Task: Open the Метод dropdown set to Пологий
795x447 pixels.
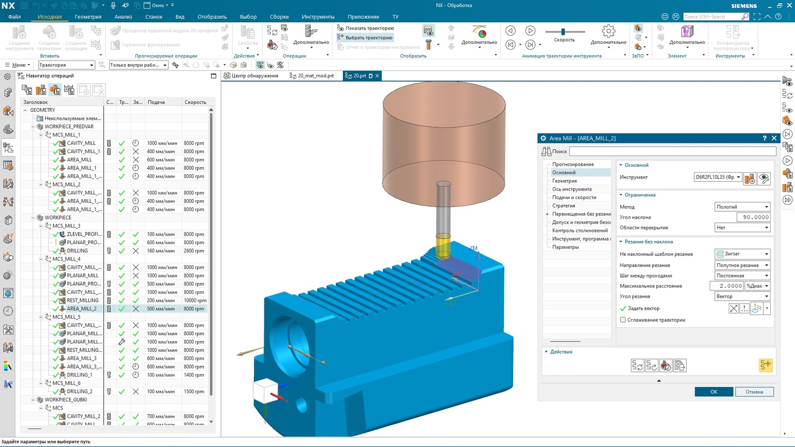Action: (742, 207)
